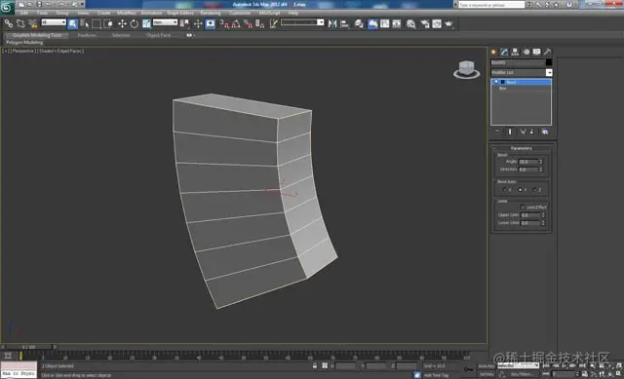Toggle Show End Result button
Viewport: 624px width, 379px height.
point(510,132)
